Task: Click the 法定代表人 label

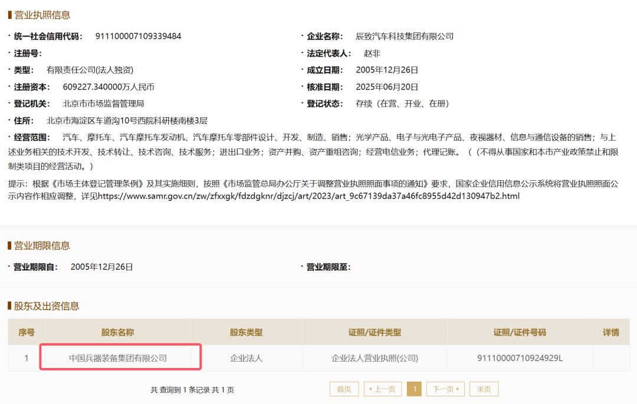Action: (x=329, y=53)
